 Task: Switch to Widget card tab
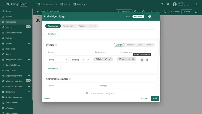click(68, 26)
